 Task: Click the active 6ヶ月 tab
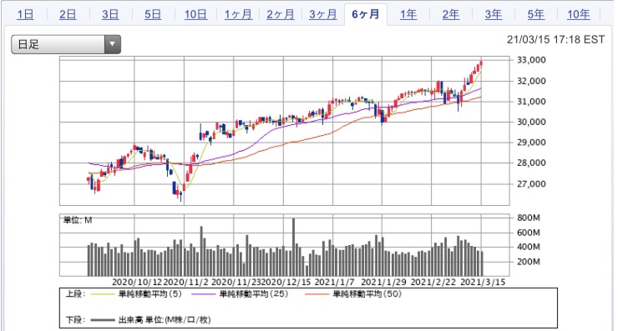366,14
